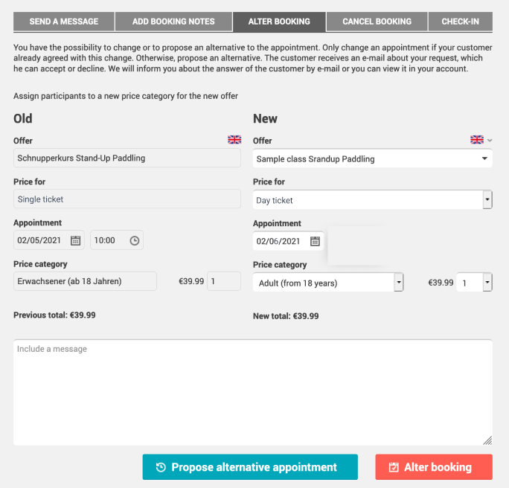
Task: Switch to the Send a Message tab
Action: point(64,22)
